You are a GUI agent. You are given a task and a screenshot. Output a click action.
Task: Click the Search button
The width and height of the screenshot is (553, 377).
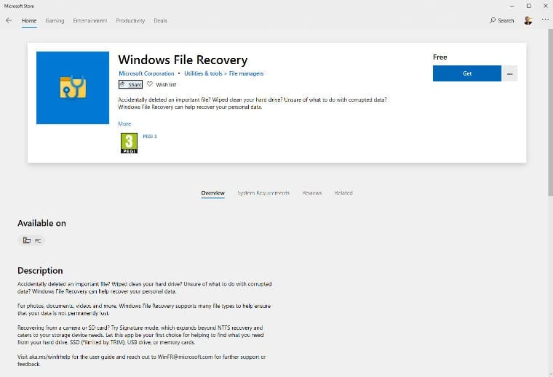point(501,20)
